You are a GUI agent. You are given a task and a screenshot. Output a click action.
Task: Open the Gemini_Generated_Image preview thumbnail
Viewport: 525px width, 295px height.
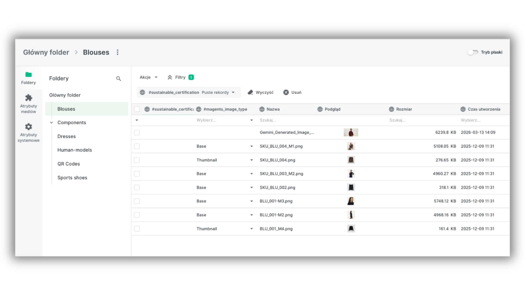[351, 132]
